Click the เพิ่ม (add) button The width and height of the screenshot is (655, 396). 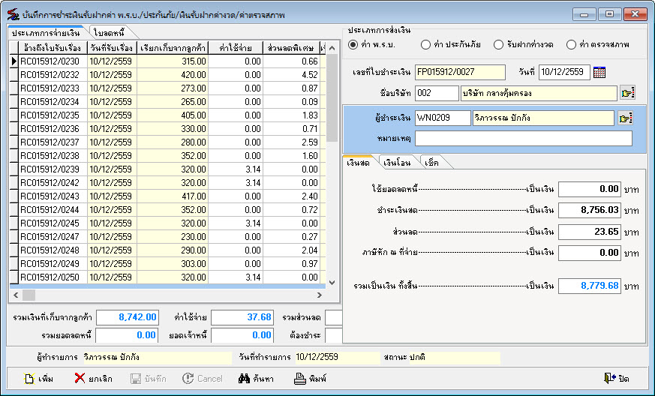(38, 379)
